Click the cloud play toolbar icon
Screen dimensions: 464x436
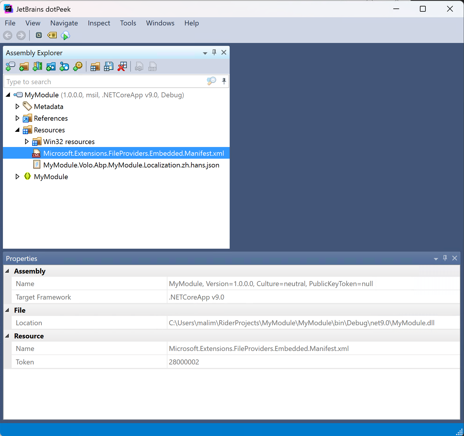point(65,36)
